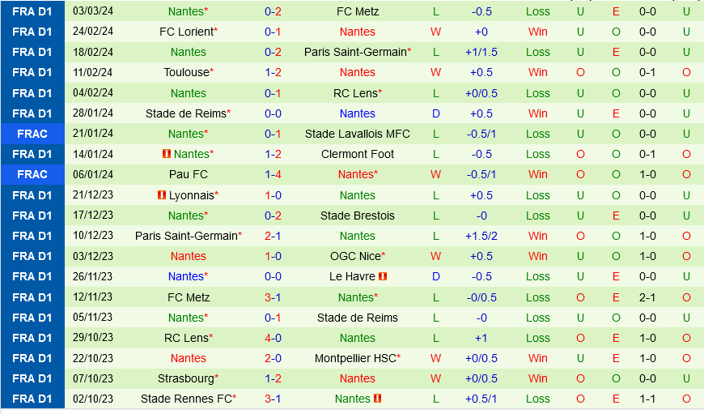704x414 pixels.
Task: Open the Stade Lavallois MFC team link
Action: pyautogui.click(x=358, y=134)
